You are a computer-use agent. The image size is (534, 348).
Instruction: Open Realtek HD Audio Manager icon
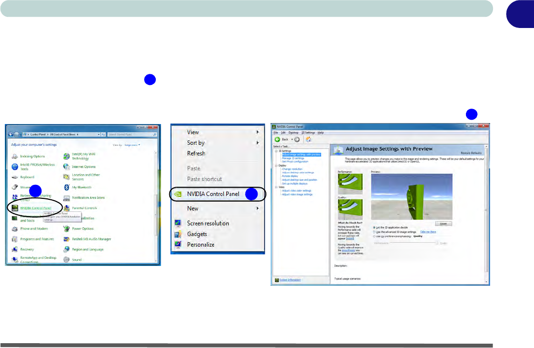tap(67, 239)
